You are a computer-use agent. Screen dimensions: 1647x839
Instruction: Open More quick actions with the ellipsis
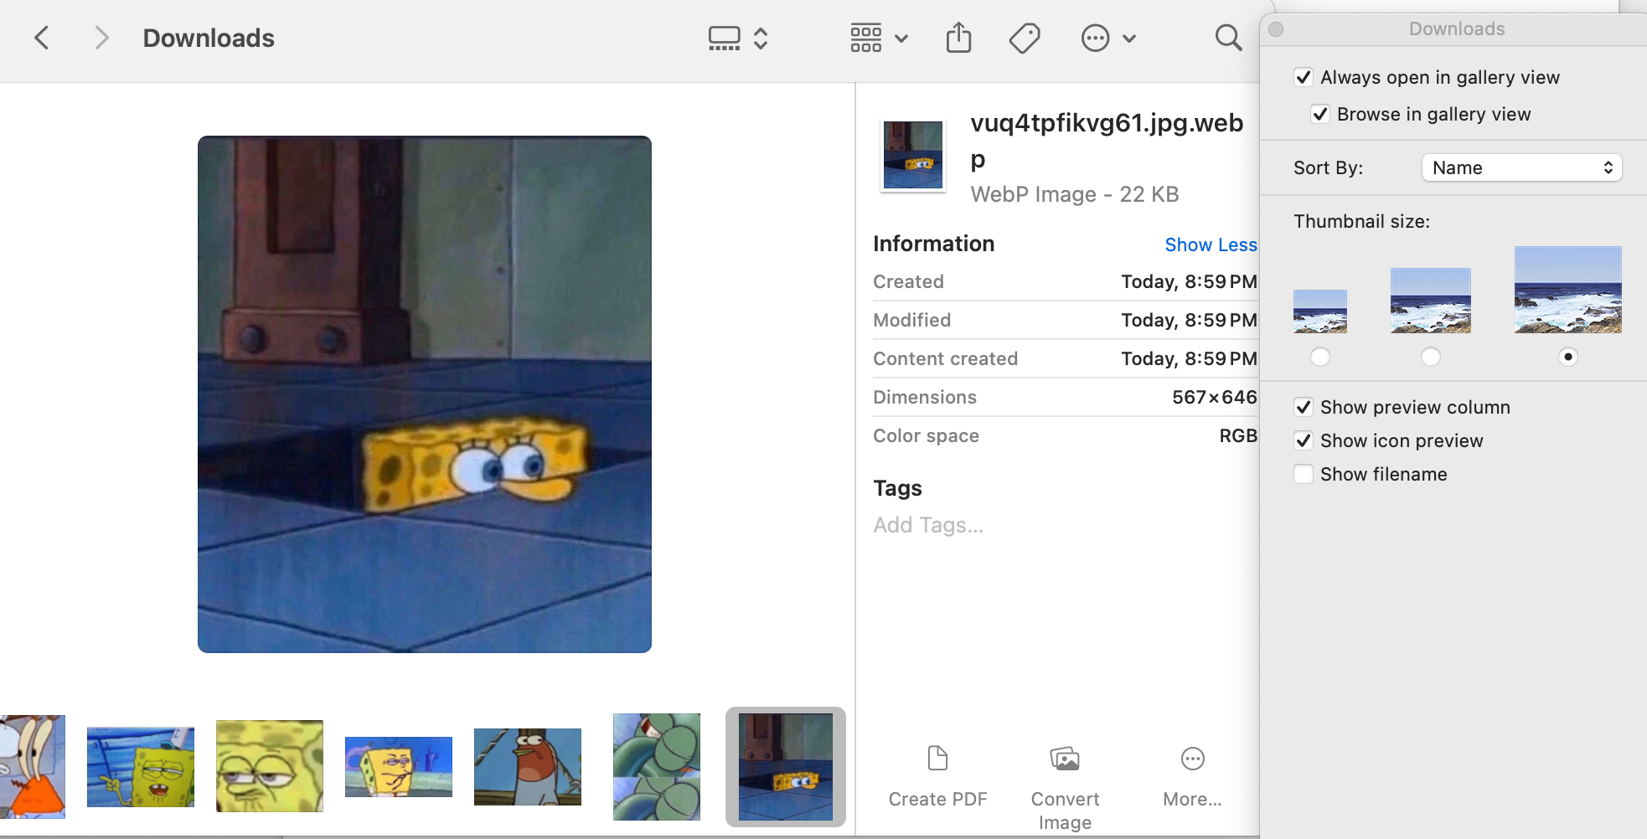1191,779
